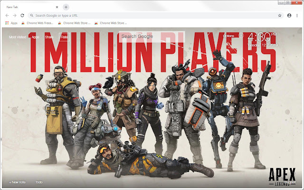
Task: Open a new tab with plus button
Action: [66, 7]
